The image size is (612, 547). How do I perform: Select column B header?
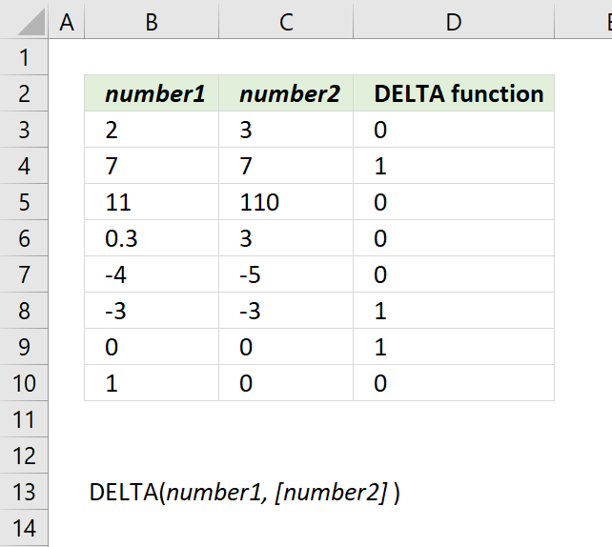152,22
